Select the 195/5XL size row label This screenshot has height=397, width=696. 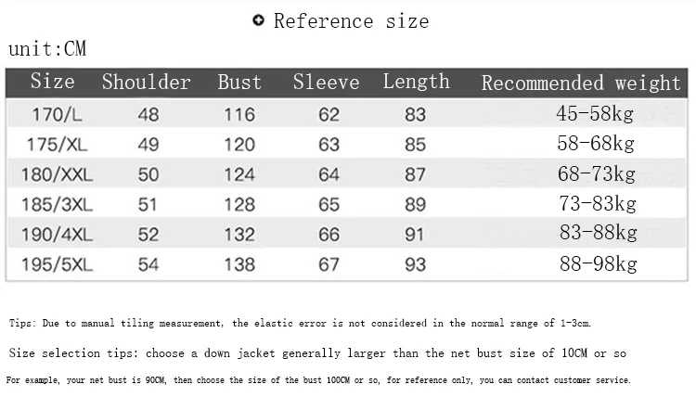coord(57,264)
